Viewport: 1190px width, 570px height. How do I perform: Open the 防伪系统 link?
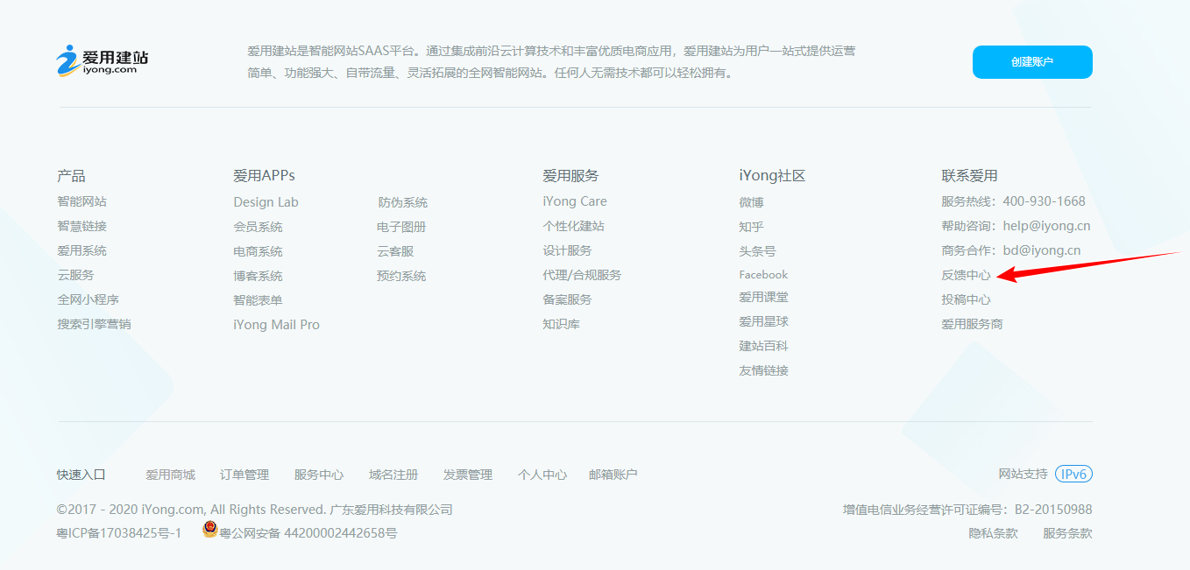tap(403, 202)
